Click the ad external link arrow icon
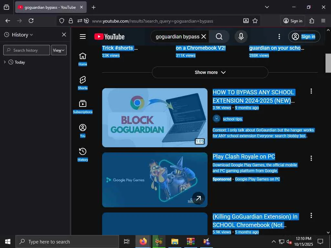Image resolution: width=331 pixels, height=248 pixels. [x=198, y=198]
